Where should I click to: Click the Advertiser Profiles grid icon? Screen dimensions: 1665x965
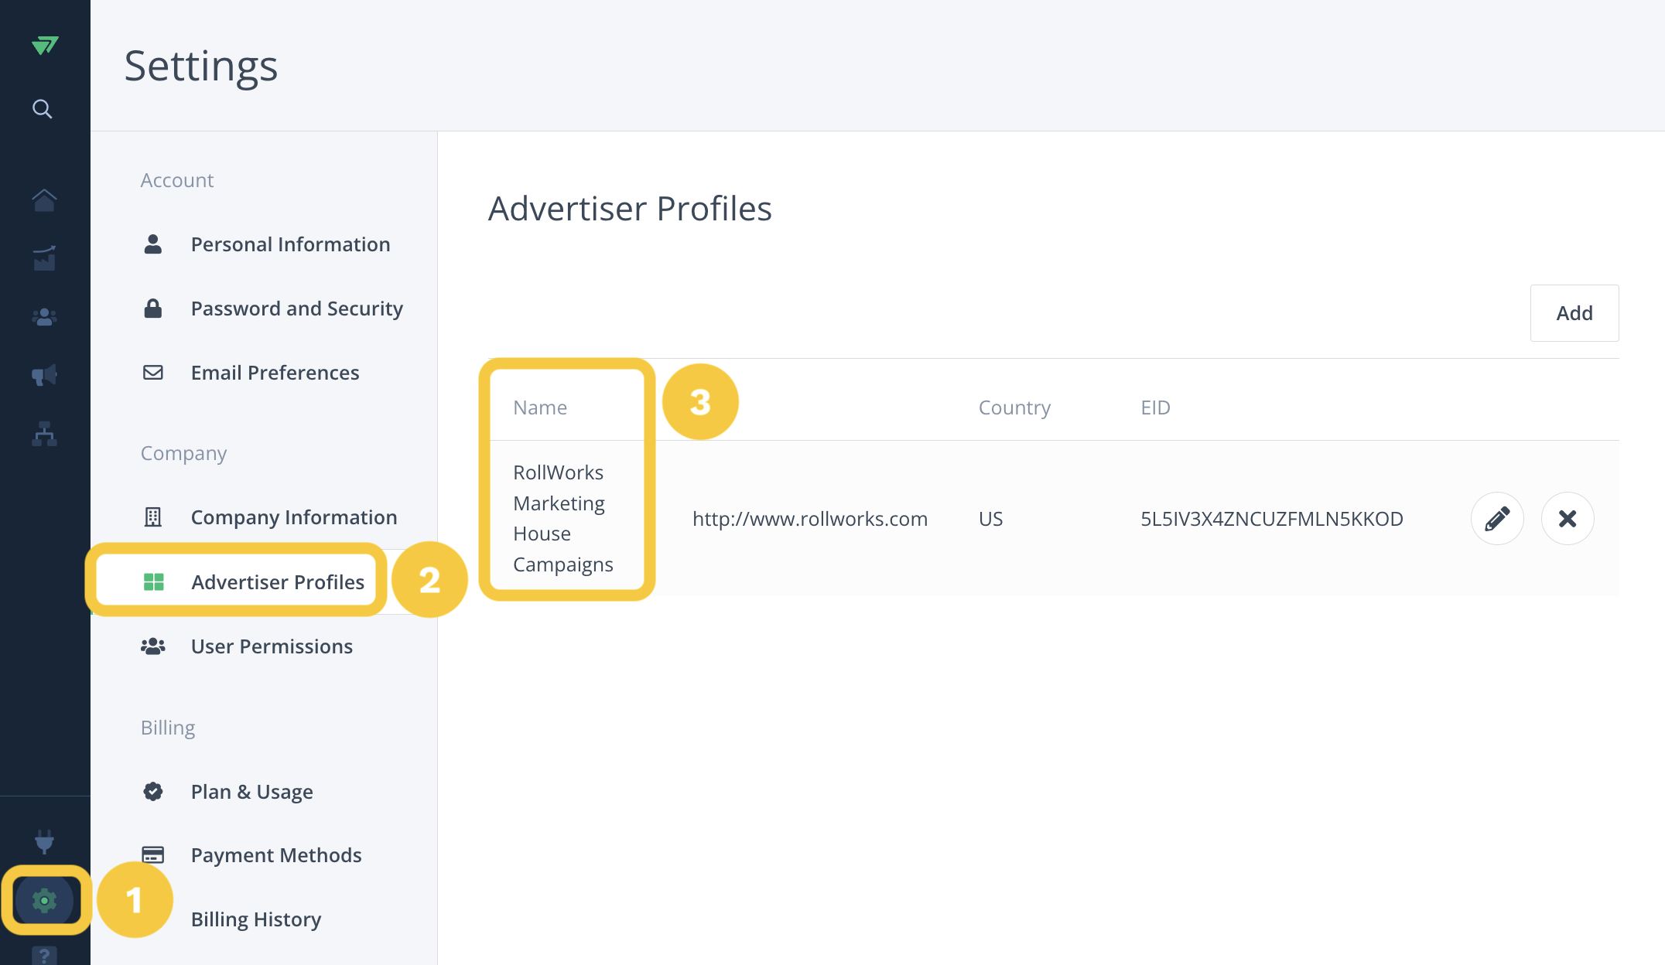point(154,582)
